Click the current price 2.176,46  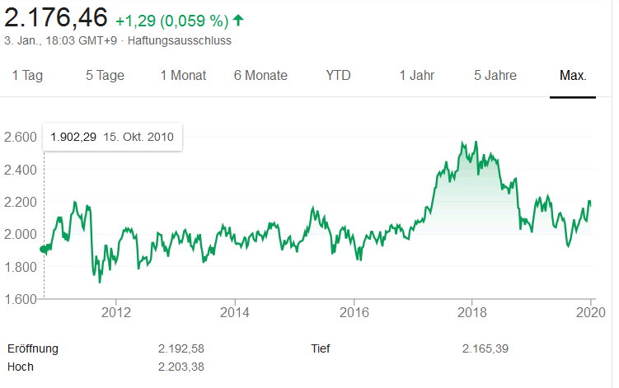(55, 16)
